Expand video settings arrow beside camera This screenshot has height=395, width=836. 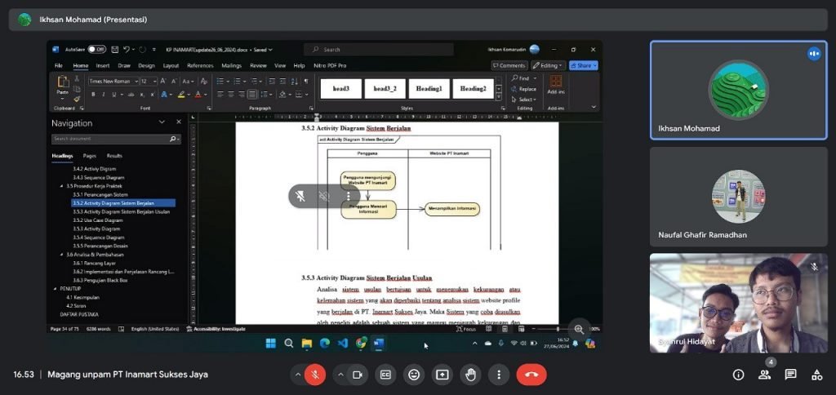340,375
